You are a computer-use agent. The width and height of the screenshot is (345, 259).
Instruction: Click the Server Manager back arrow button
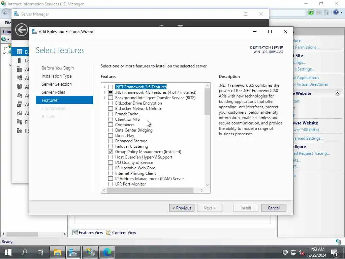[21, 30]
